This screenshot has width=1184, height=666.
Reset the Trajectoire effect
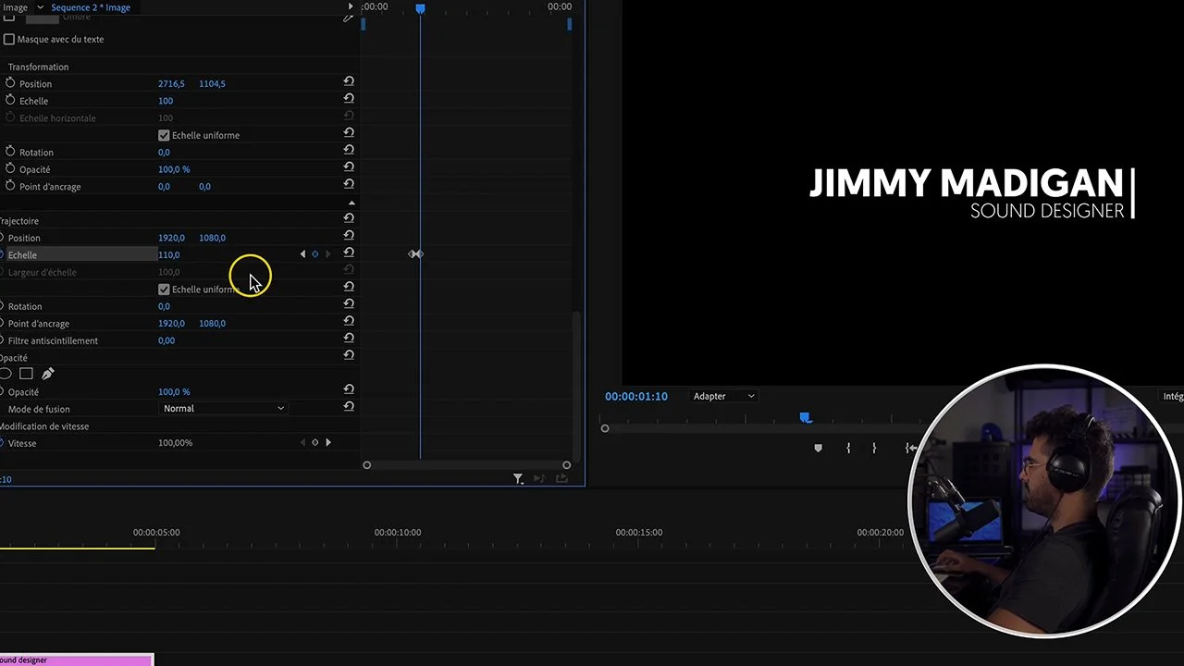click(x=349, y=218)
